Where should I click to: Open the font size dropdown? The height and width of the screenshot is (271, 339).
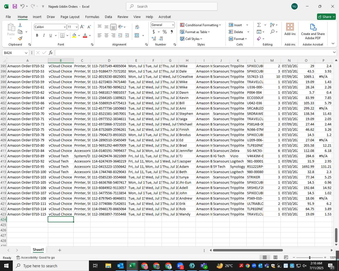point(77,27)
